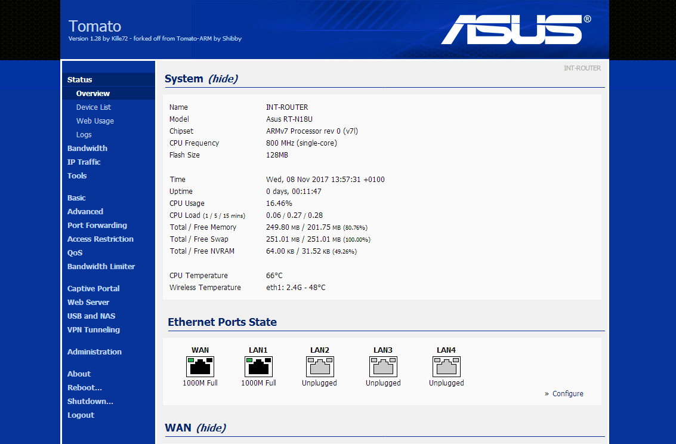
Task: Click the Uptime value 0 days, 00:11:47
Action: point(294,192)
